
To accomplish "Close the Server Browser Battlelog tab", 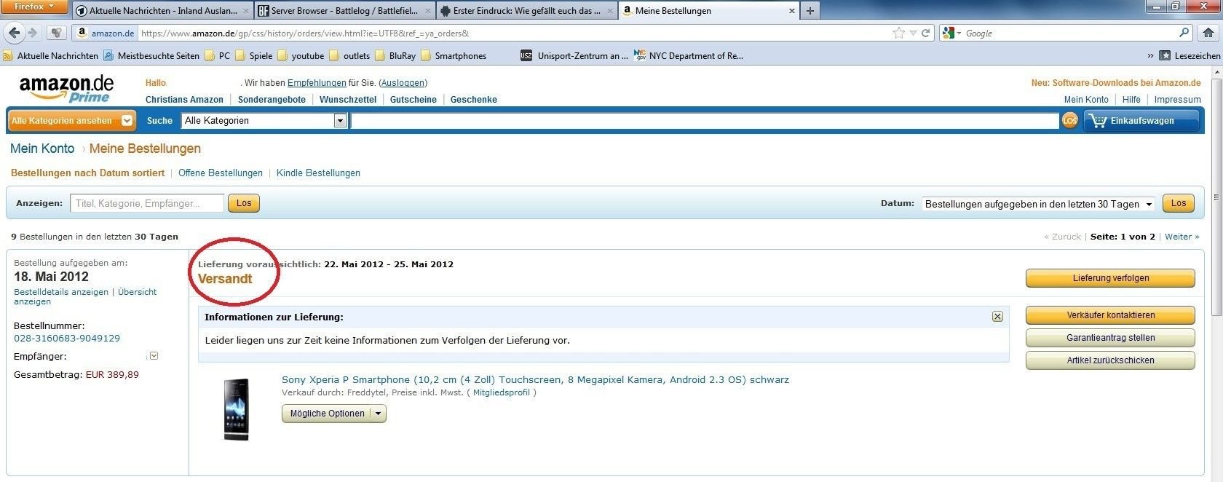I will click(x=427, y=11).
